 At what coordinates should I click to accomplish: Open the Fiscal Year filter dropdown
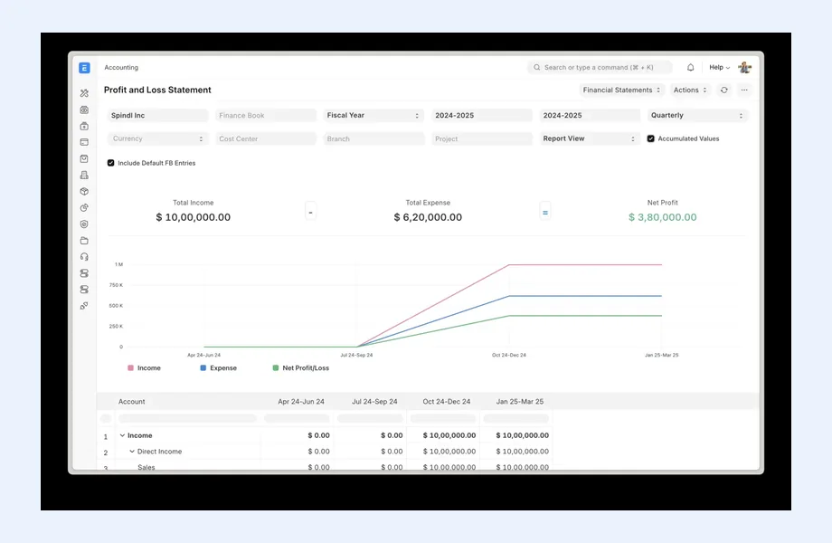coord(373,115)
